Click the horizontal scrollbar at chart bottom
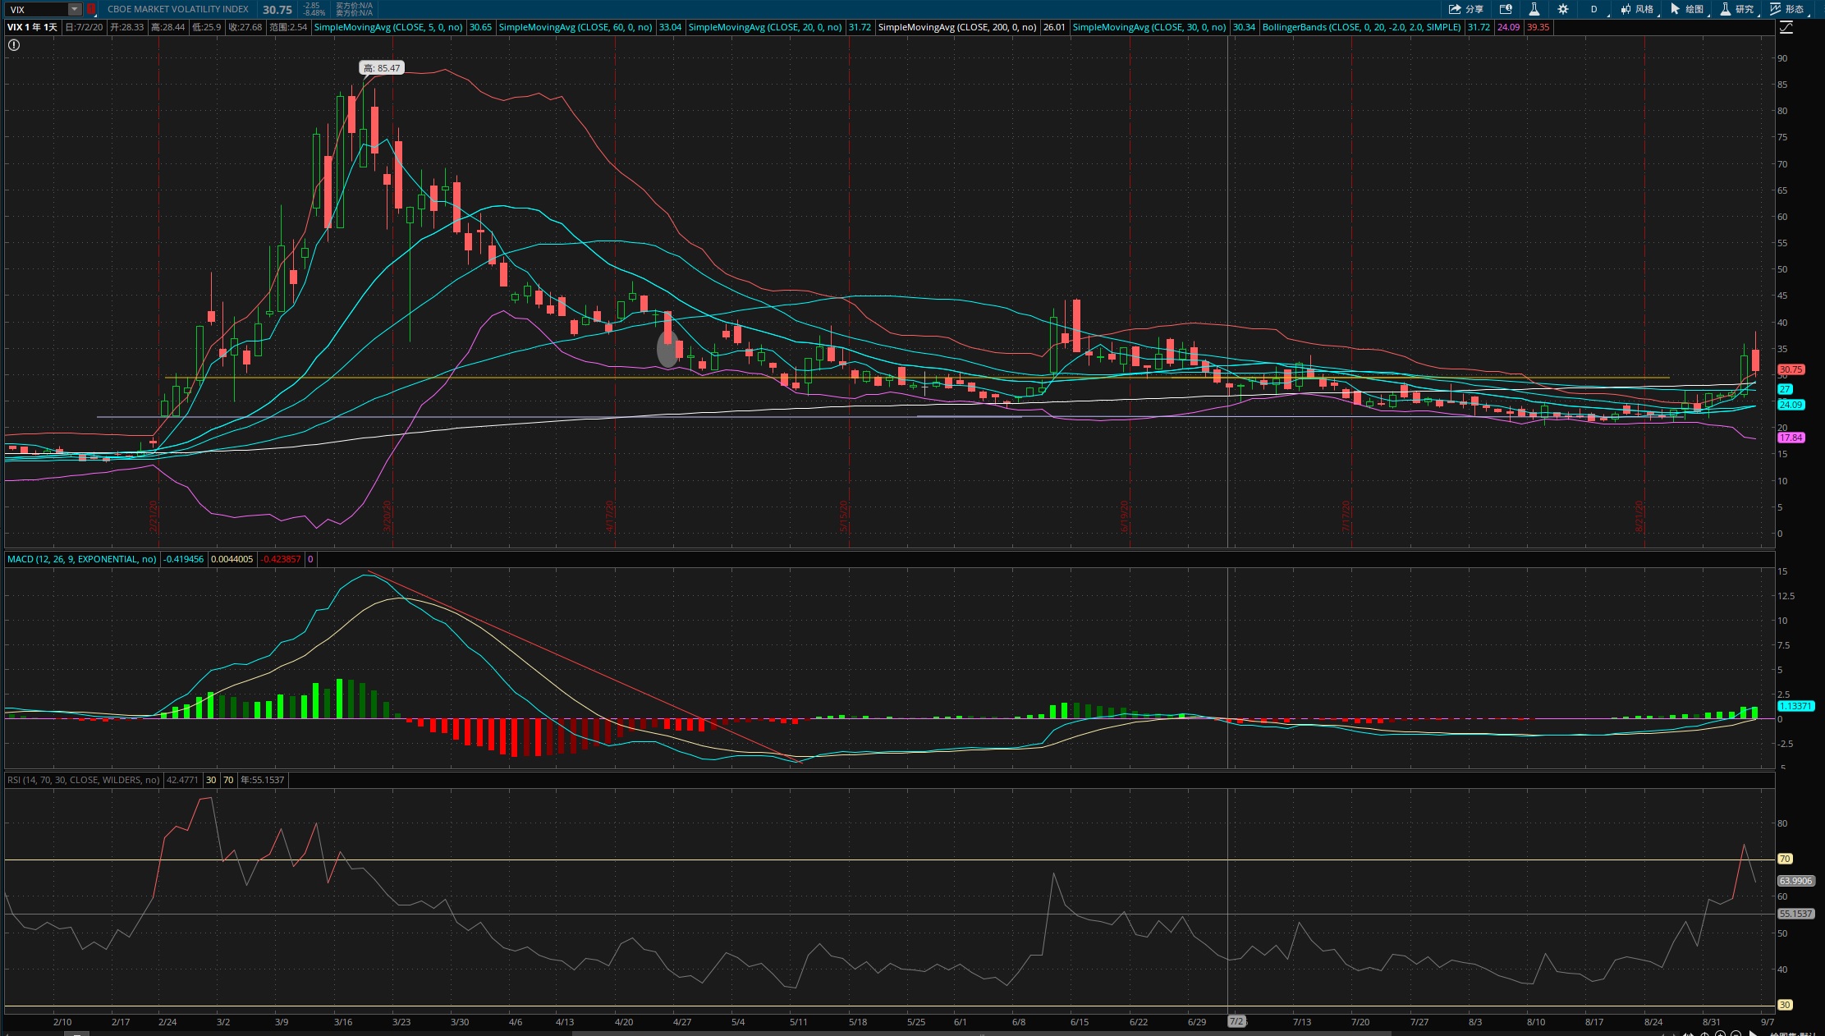Image resolution: width=1825 pixels, height=1036 pixels. click(981, 1033)
